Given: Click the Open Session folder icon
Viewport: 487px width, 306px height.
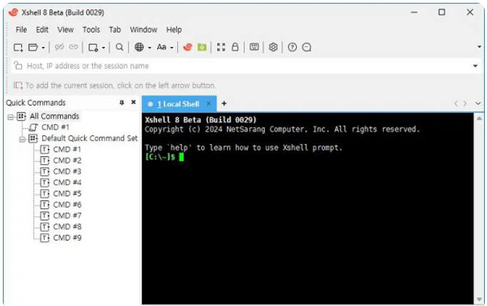Looking at the screenshot, I should click(33, 47).
